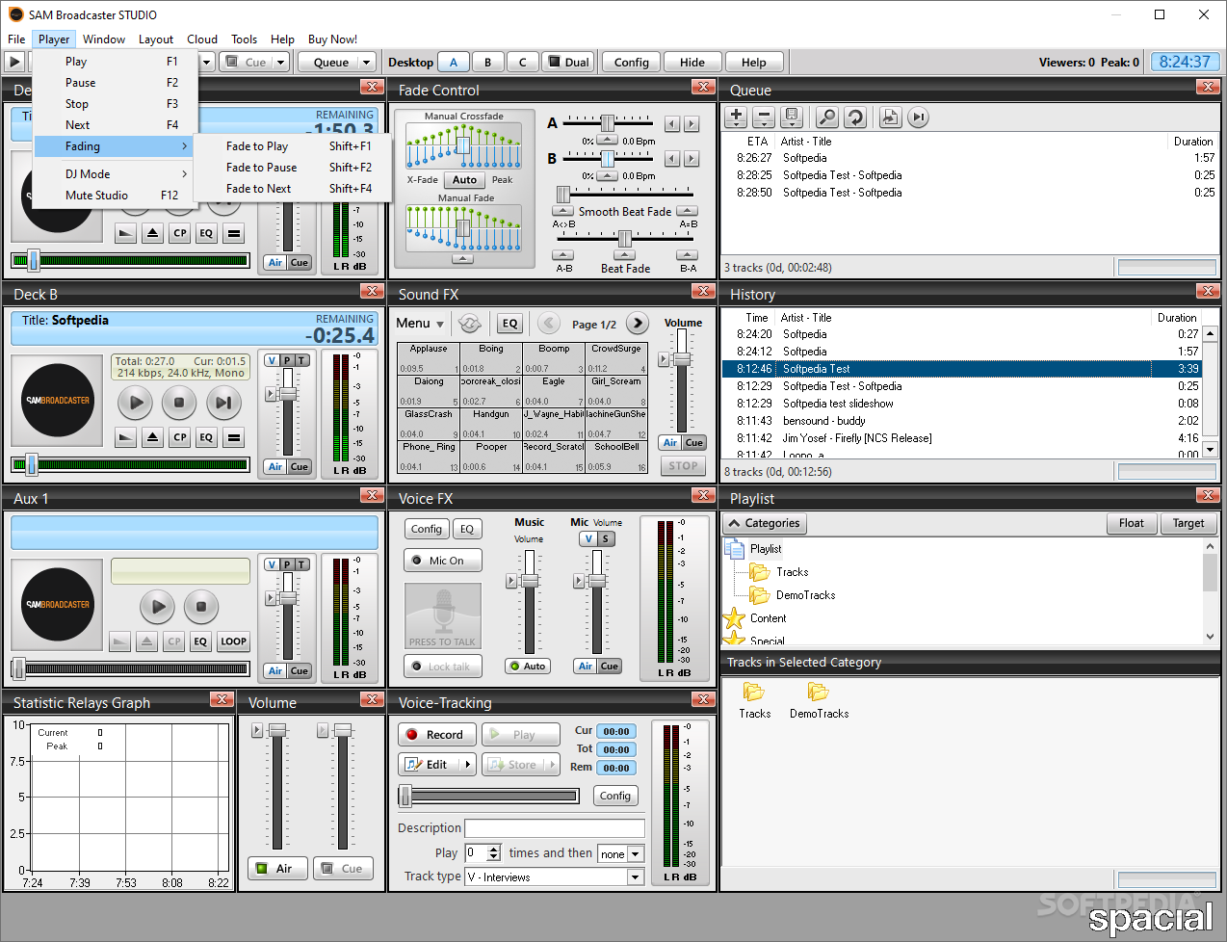Image resolution: width=1227 pixels, height=942 pixels.
Task: Click the Dual desktop button
Action: [568, 63]
